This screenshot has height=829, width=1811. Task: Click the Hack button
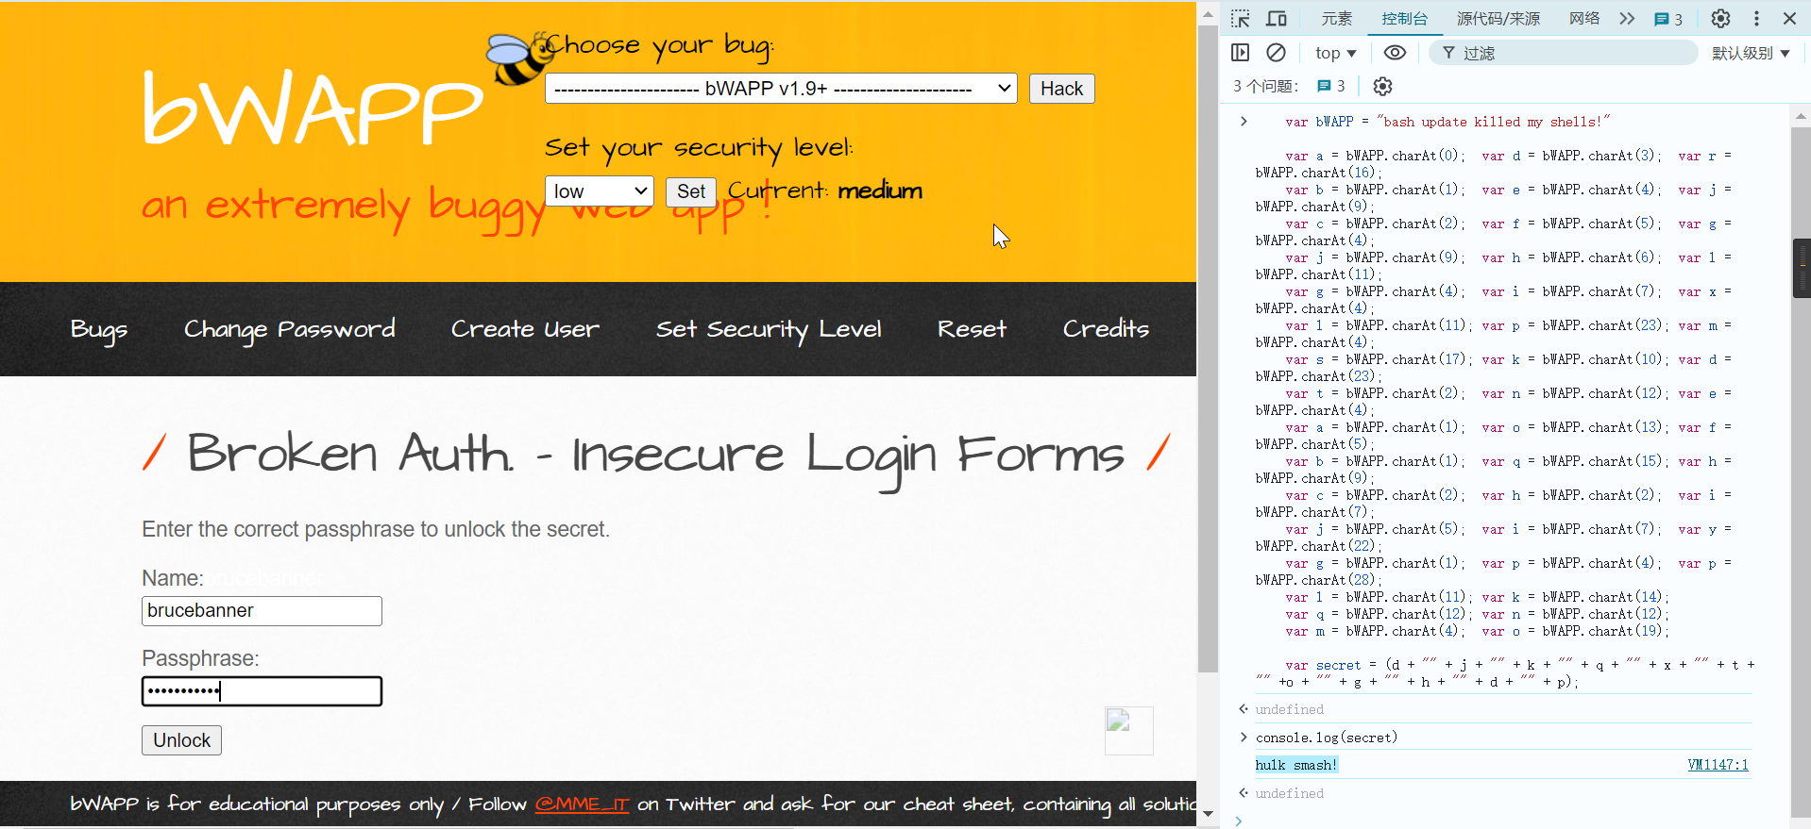click(1061, 89)
